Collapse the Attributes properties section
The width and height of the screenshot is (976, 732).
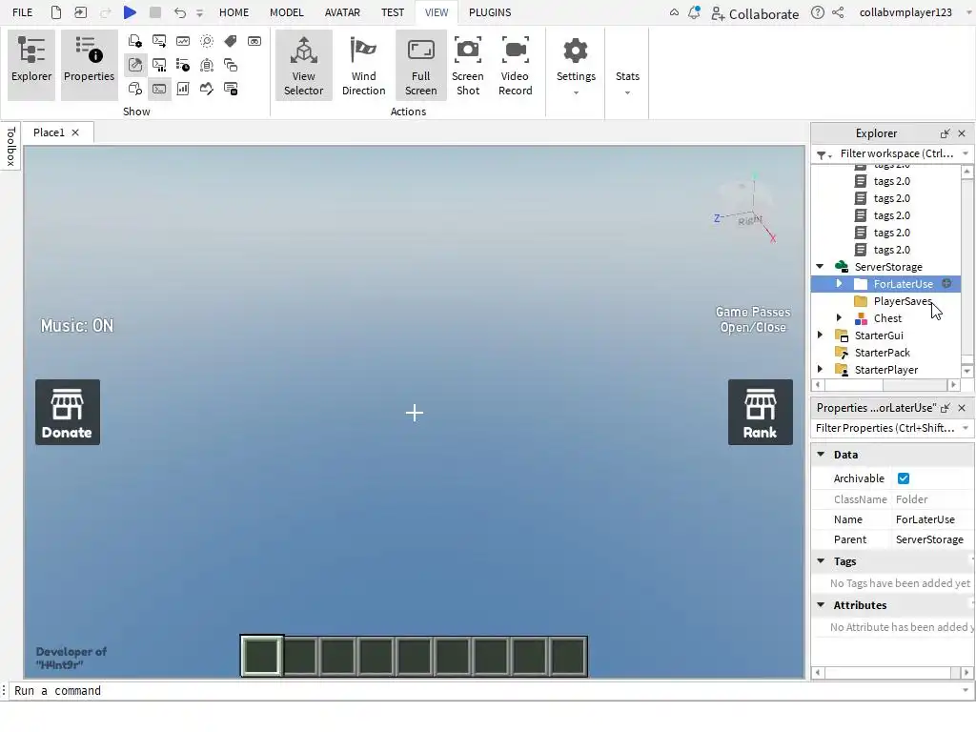tap(821, 604)
